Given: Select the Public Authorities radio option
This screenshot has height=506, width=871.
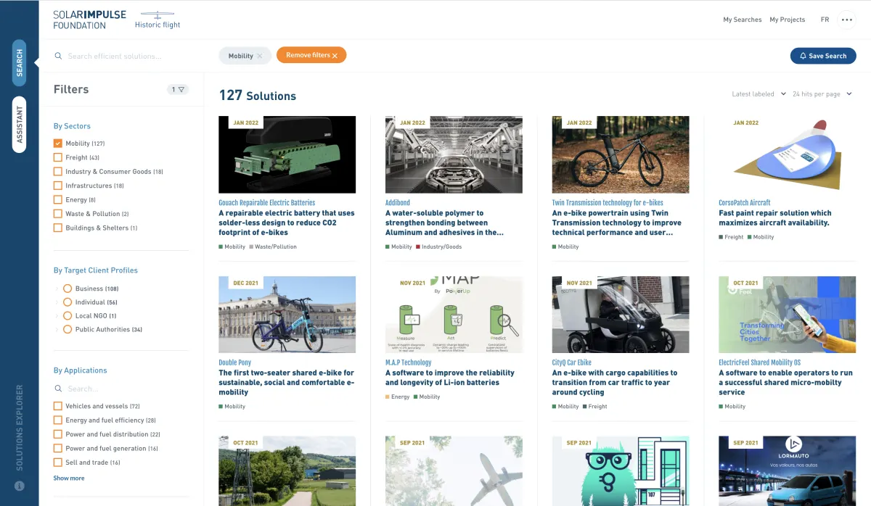Looking at the screenshot, I should (68, 329).
